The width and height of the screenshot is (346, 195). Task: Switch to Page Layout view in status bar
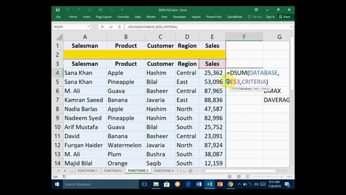pyautogui.click(x=239, y=177)
